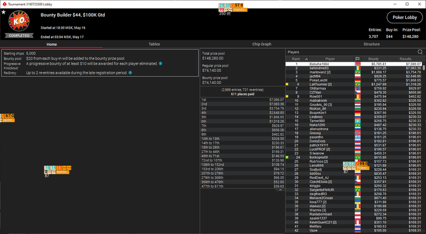This screenshot has width=426, height=234.
Task: Open info icon beside re-entries text
Action: pos(130,73)
